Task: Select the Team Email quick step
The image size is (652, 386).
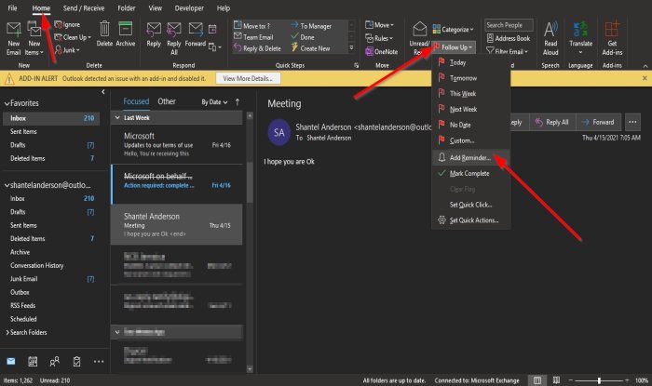Action: click(x=253, y=37)
